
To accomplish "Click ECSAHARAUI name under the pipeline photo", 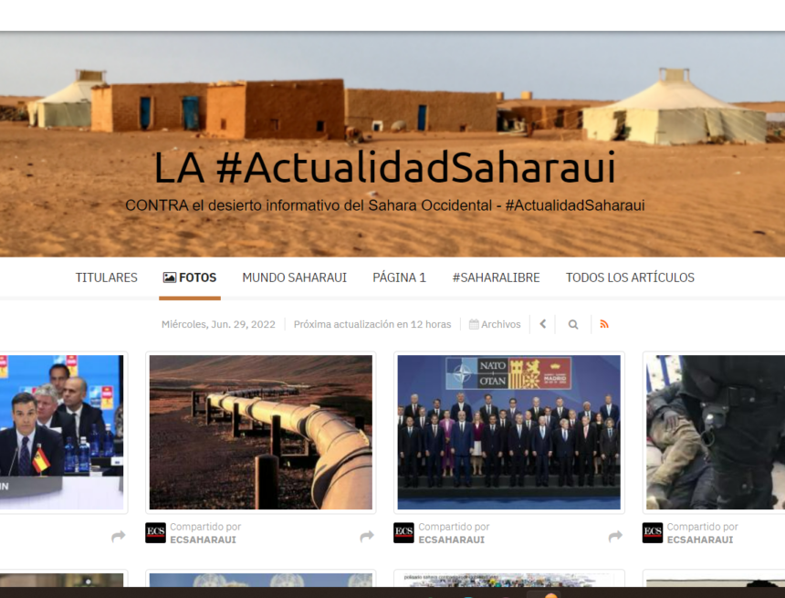I will click(x=203, y=540).
